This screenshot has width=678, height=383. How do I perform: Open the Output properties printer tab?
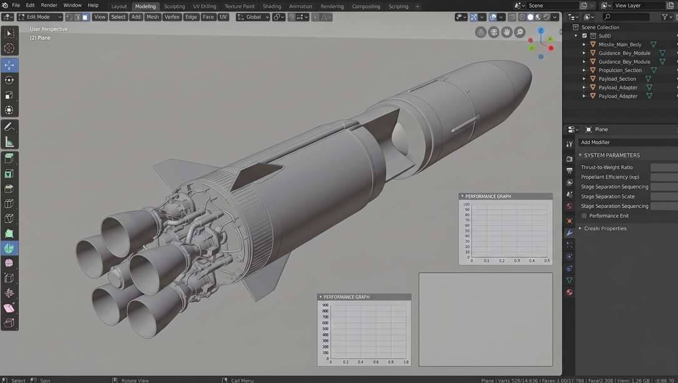(x=570, y=171)
